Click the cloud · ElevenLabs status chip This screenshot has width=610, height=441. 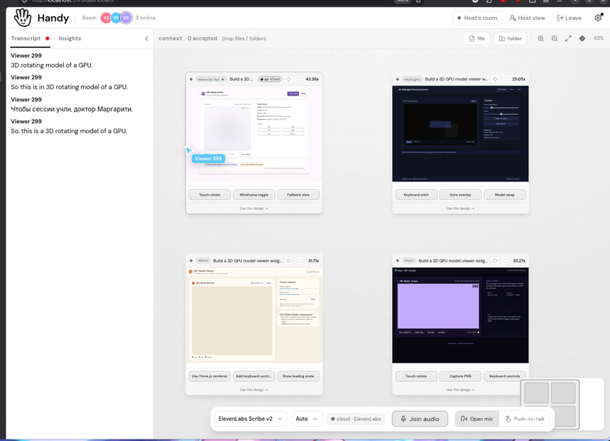click(x=356, y=419)
